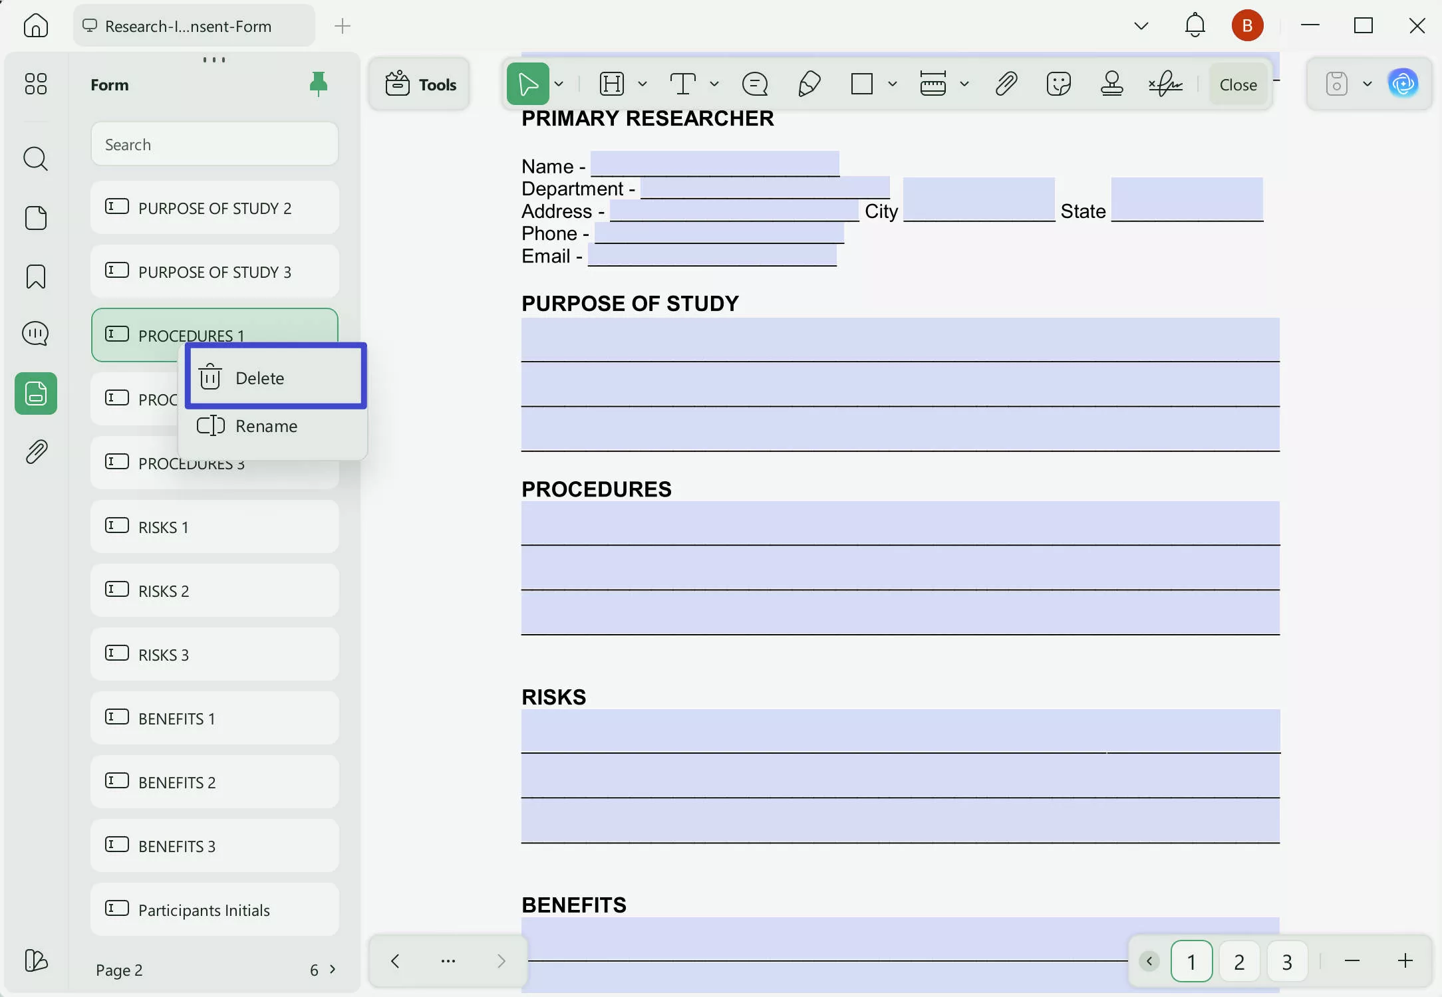Toggle the AI assistant button

pyautogui.click(x=1403, y=84)
